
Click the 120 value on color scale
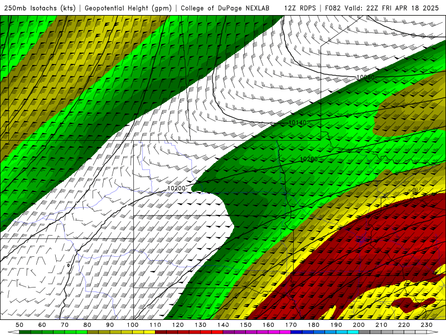178,325
